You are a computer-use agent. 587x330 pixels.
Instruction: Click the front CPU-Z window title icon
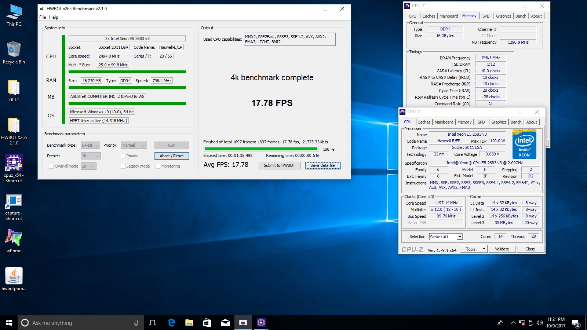pos(402,112)
